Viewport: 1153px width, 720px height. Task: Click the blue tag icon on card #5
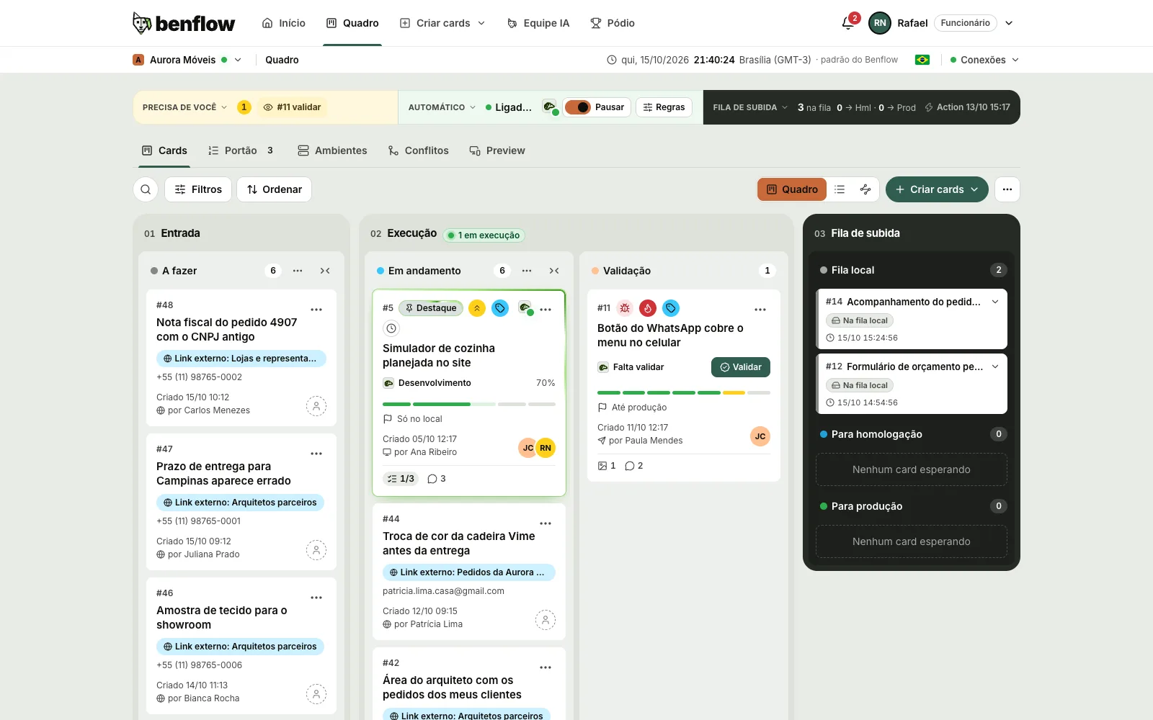[x=500, y=308]
